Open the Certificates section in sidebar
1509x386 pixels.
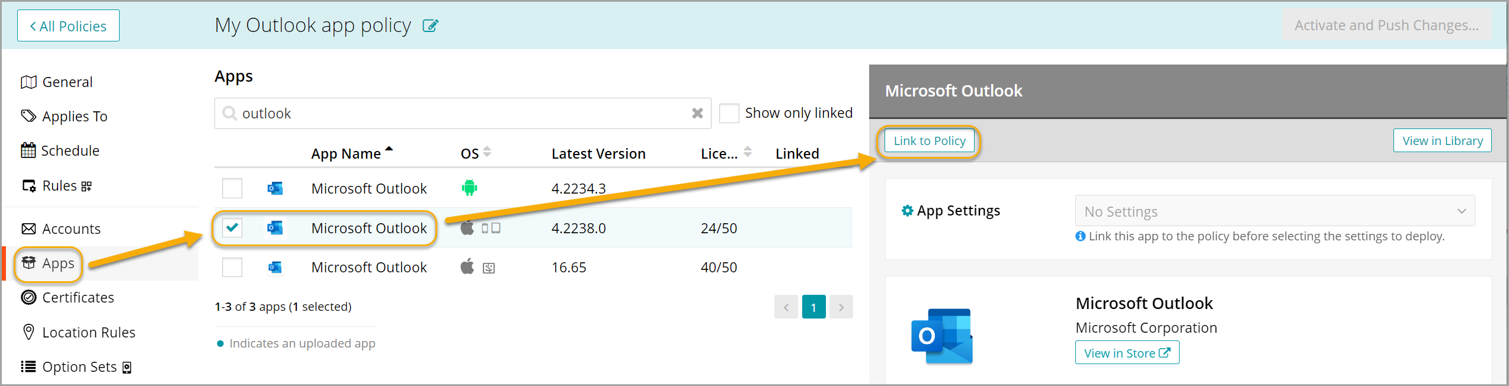click(x=78, y=298)
